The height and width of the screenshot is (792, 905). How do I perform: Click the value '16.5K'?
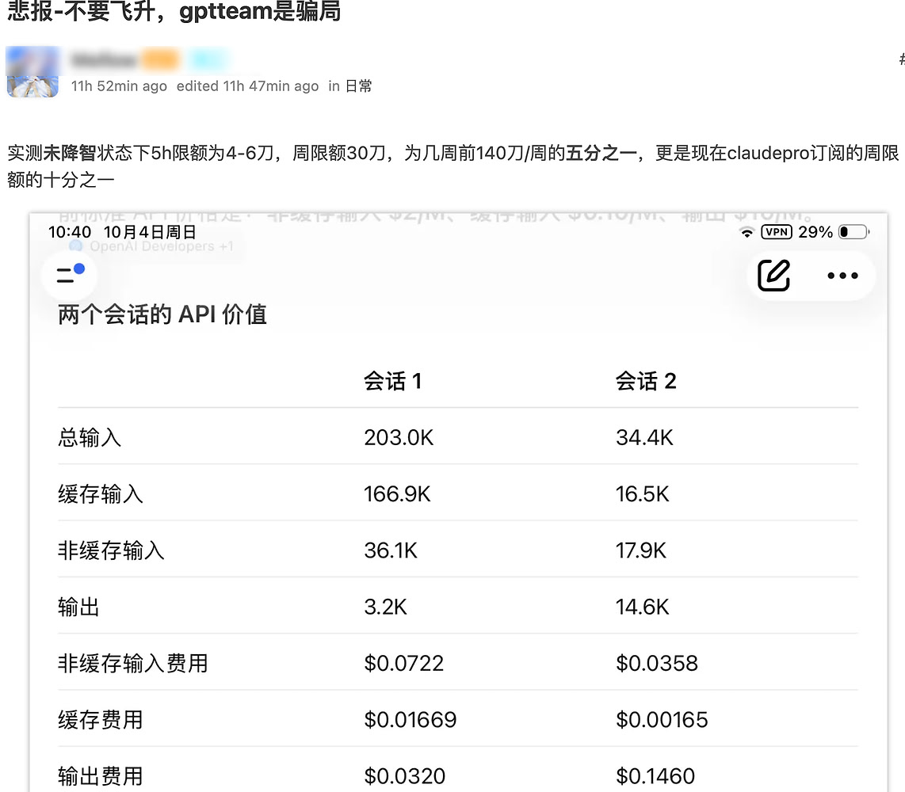[643, 493]
